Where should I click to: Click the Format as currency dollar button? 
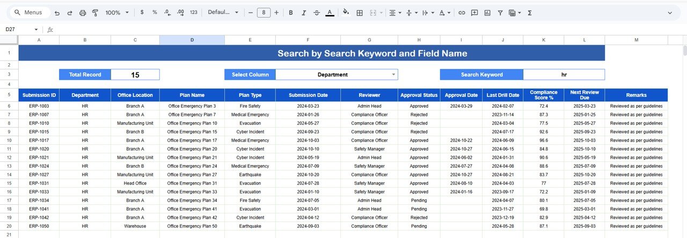142,12
